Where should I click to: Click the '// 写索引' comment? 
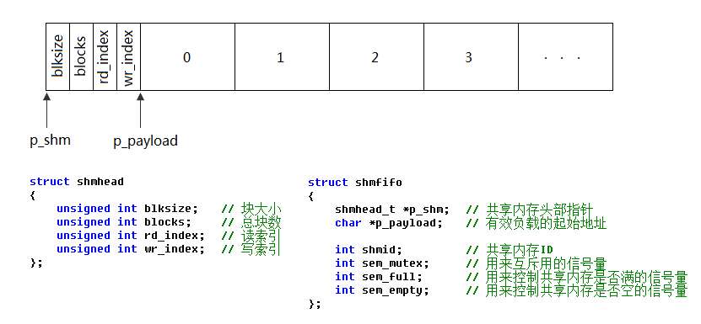coord(251,249)
